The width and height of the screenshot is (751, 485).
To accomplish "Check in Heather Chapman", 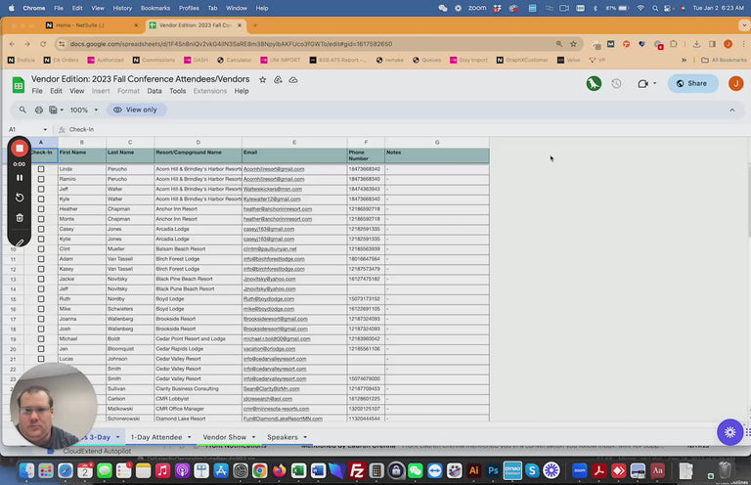I will (41, 209).
